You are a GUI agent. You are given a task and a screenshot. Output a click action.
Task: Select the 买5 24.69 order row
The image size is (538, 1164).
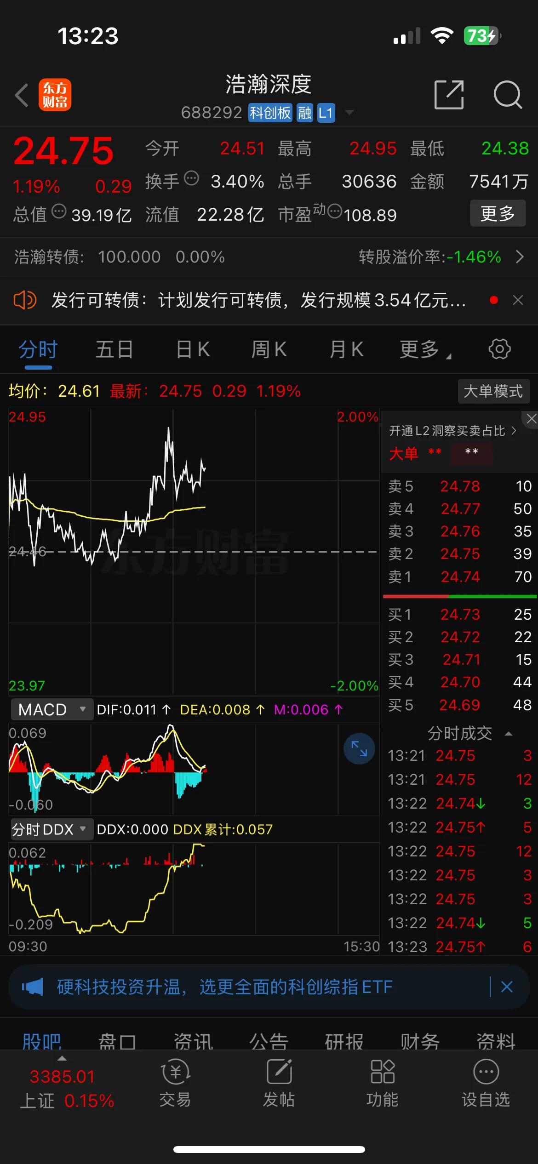[x=460, y=705]
